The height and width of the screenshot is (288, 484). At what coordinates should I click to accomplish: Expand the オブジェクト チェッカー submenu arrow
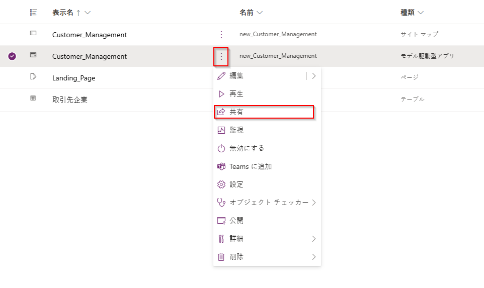[x=314, y=203]
